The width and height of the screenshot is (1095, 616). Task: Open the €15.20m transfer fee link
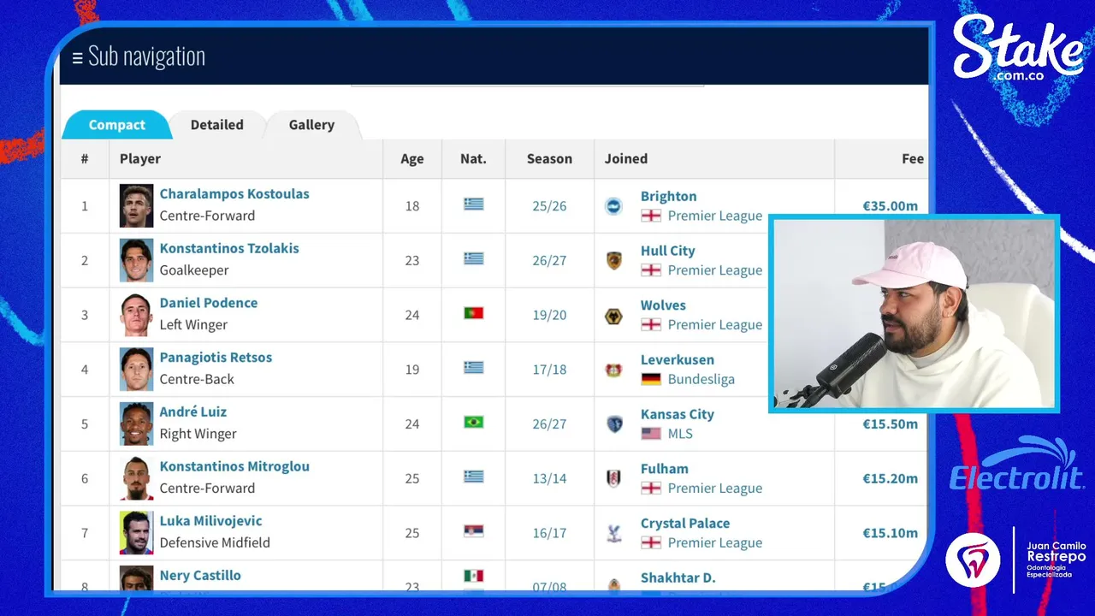(x=890, y=478)
